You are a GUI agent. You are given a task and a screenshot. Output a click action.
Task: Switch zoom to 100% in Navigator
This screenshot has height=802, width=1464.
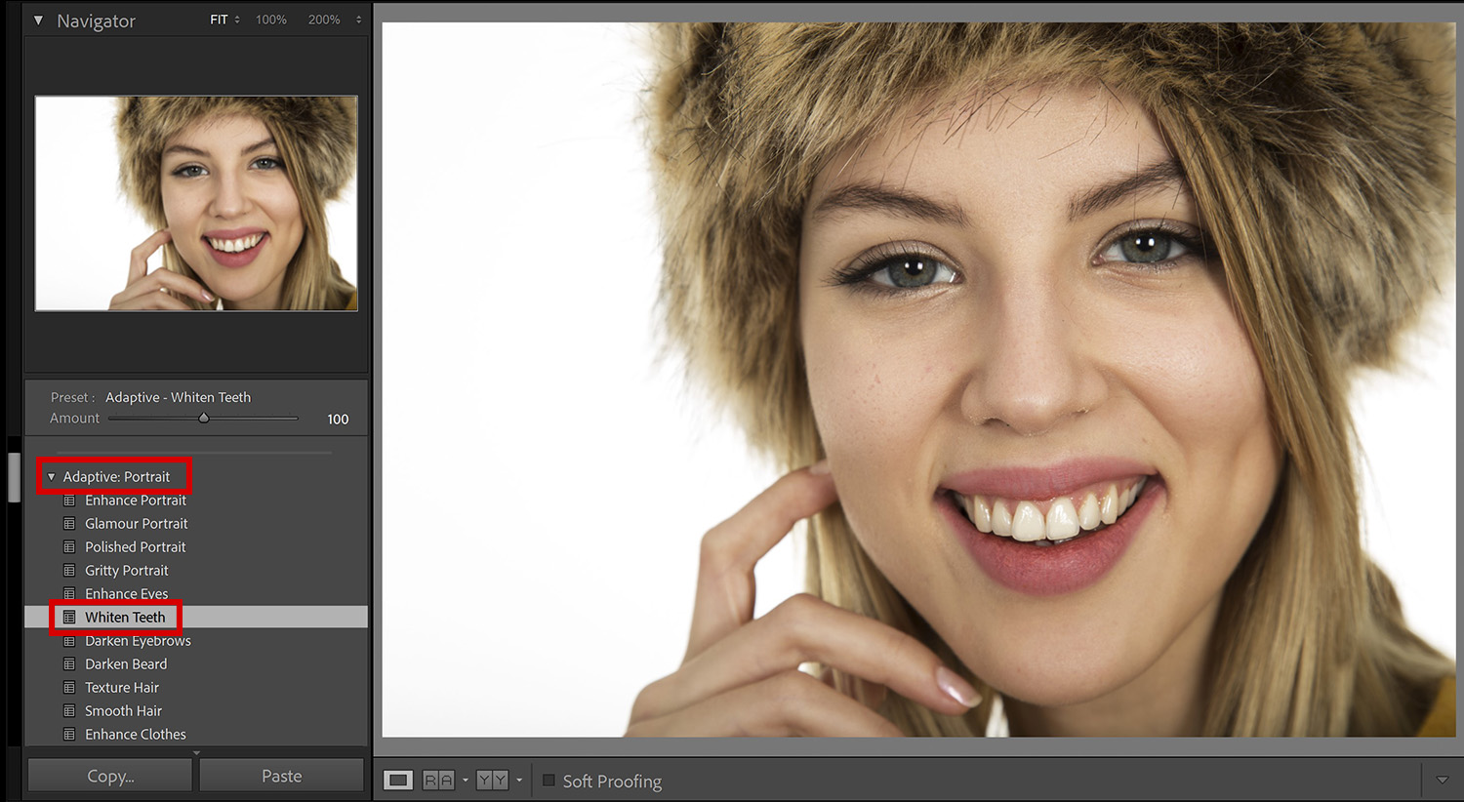[x=271, y=19]
